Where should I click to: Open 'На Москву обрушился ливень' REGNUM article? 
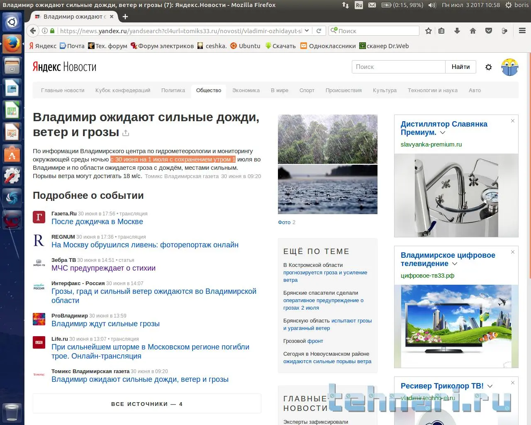(145, 245)
